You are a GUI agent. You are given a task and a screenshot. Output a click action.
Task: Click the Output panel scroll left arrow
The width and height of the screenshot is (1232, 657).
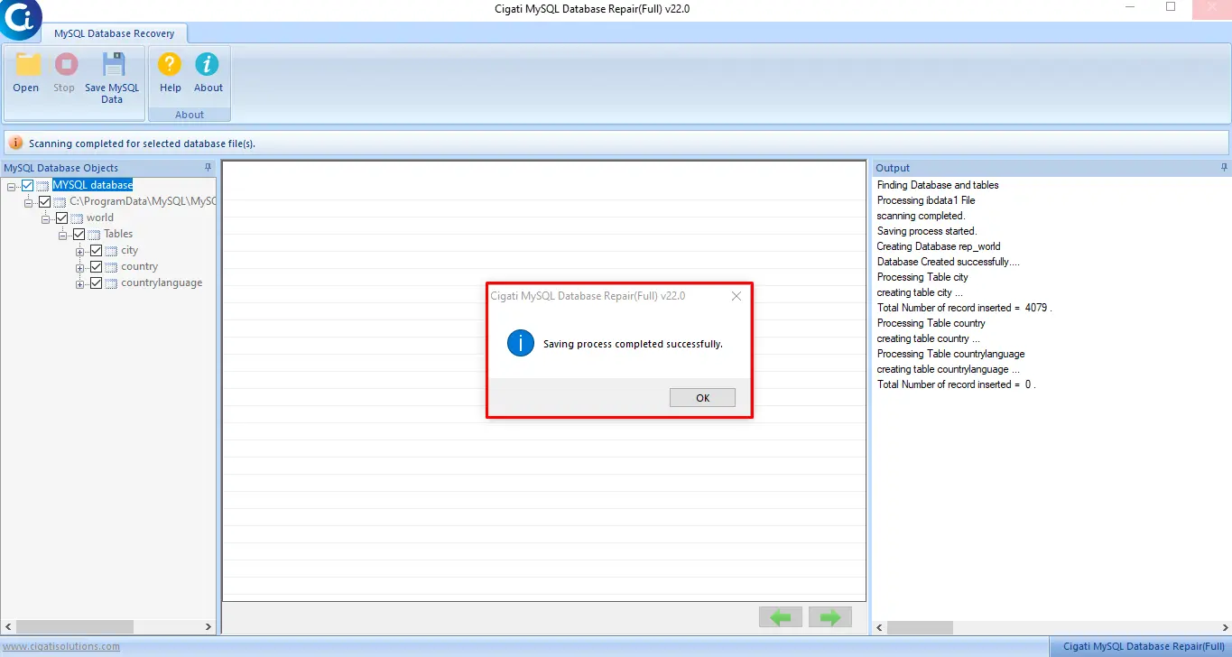coord(880,626)
